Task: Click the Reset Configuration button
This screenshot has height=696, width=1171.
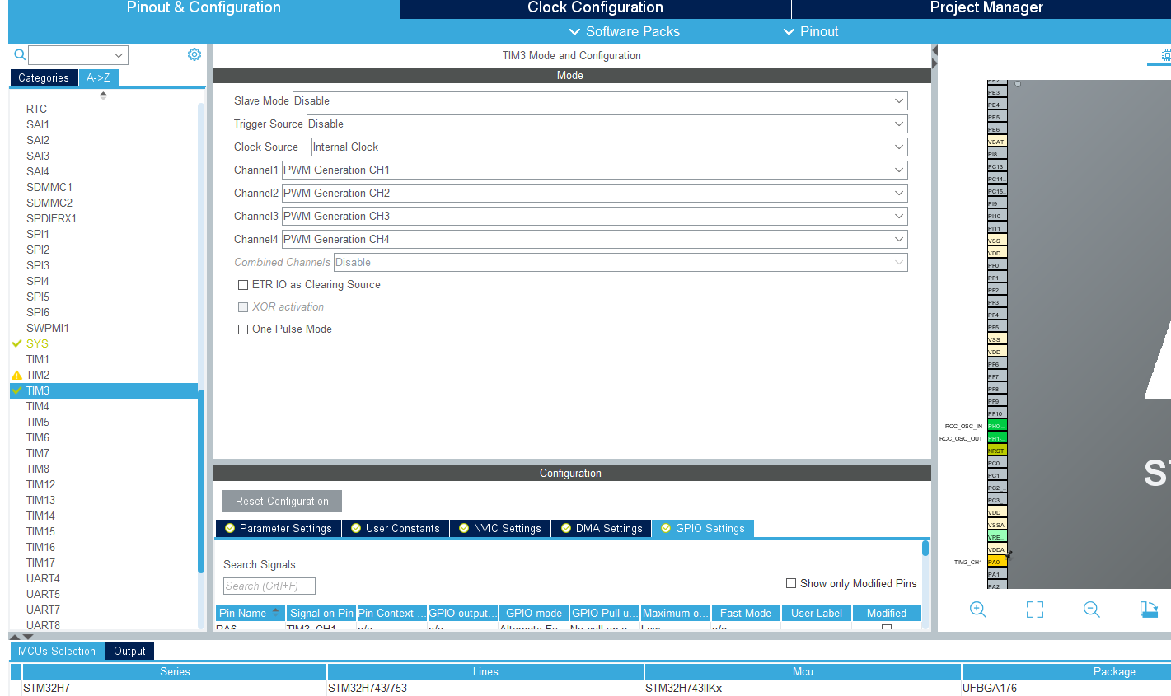Action: point(282,501)
